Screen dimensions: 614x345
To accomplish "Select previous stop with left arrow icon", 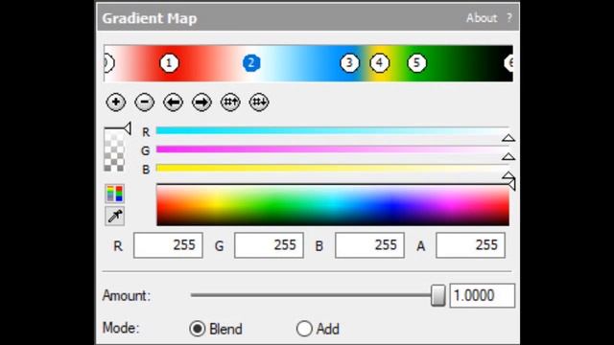I will (x=173, y=103).
